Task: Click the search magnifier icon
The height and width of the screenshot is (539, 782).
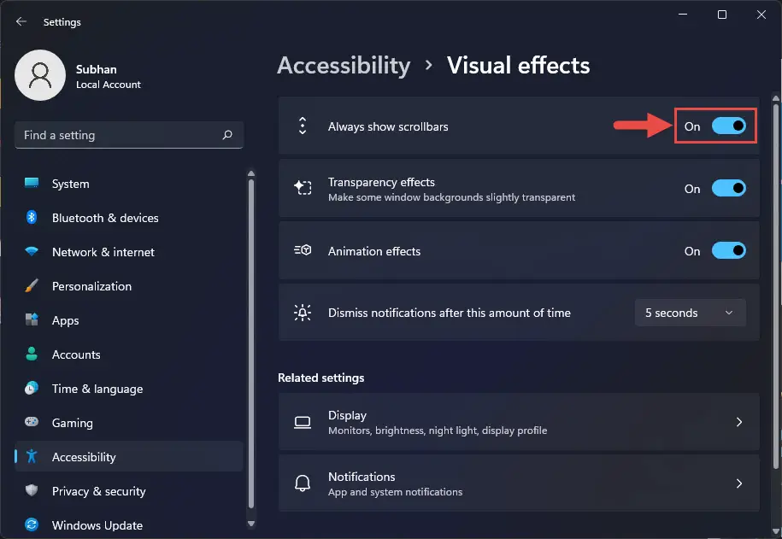Action: [227, 135]
